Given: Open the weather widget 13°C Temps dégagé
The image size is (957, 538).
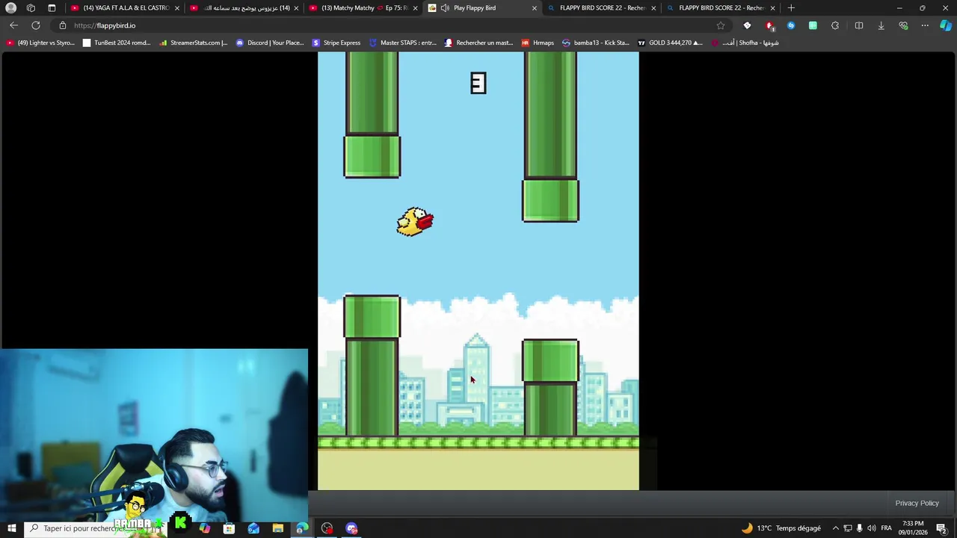Looking at the screenshot, I should pyautogui.click(x=781, y=528).
